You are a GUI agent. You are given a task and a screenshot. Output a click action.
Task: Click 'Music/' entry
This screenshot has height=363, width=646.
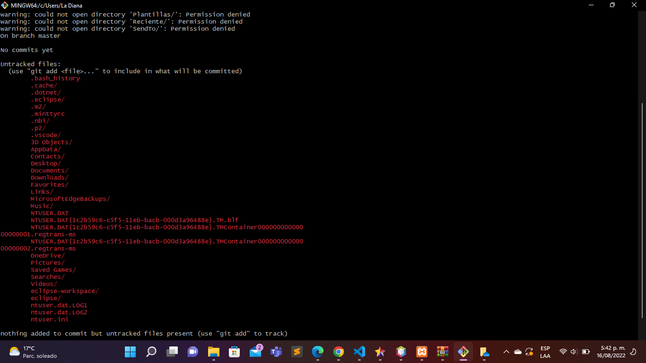click(x=42, y=206)
